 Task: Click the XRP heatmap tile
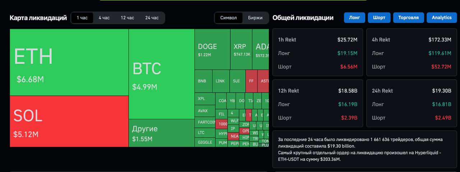241,49
